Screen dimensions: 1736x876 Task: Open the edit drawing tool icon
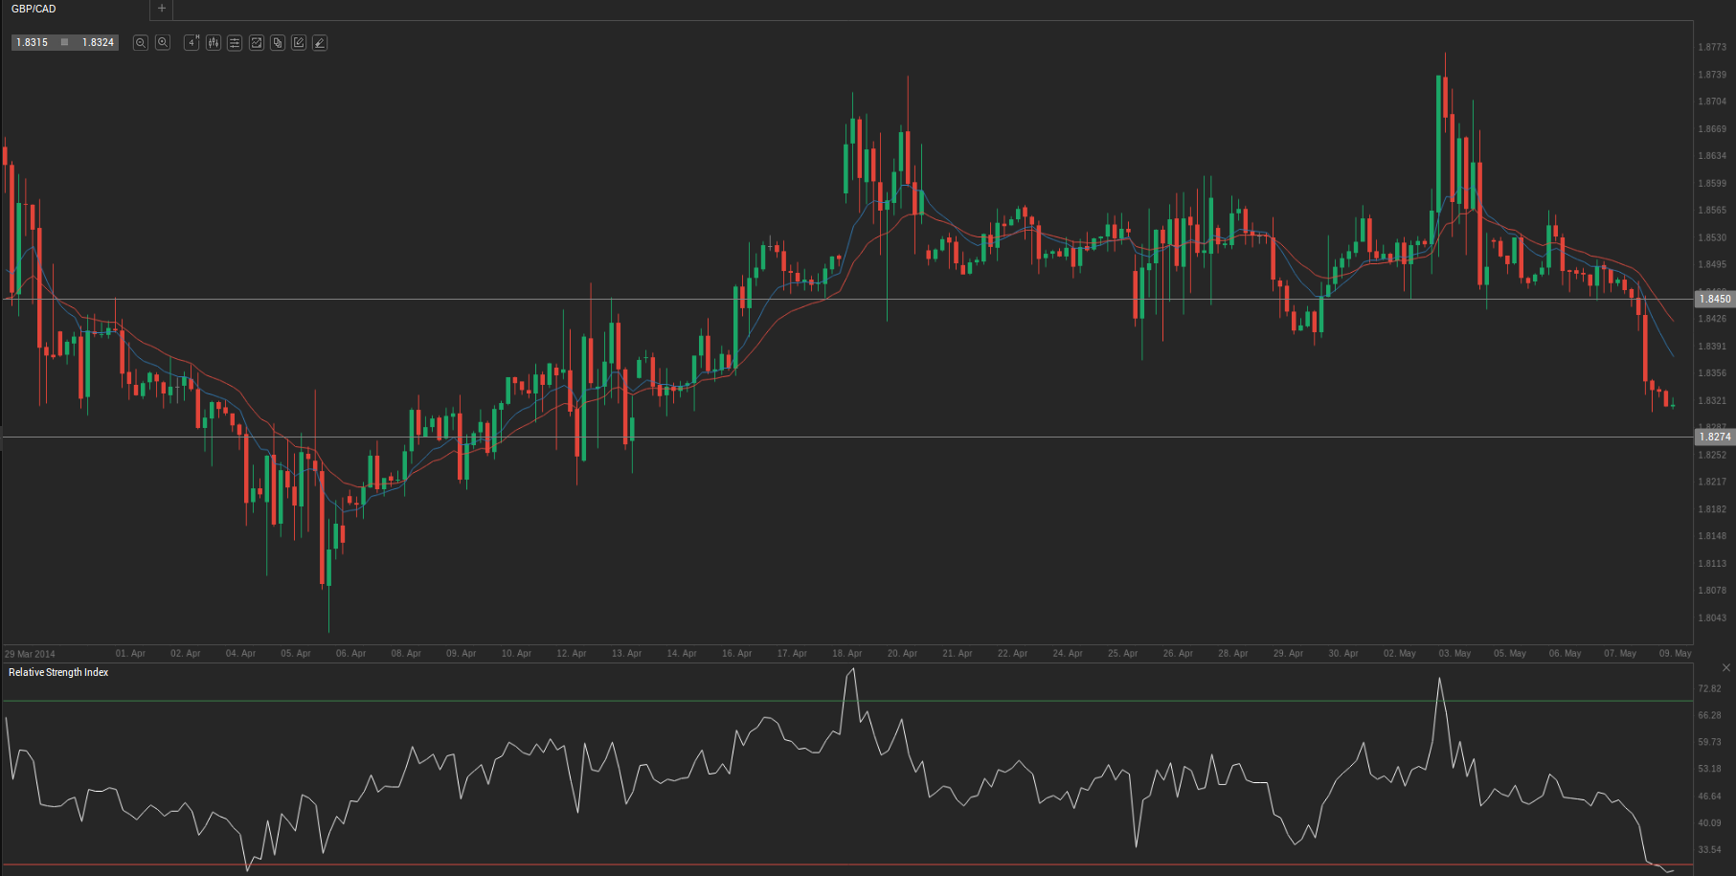(x=299, y=43)
